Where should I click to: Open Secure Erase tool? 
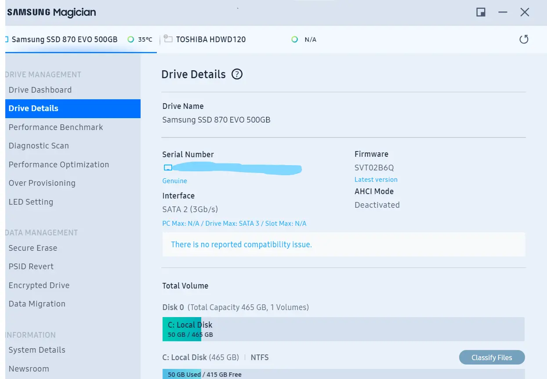point(73,248)
